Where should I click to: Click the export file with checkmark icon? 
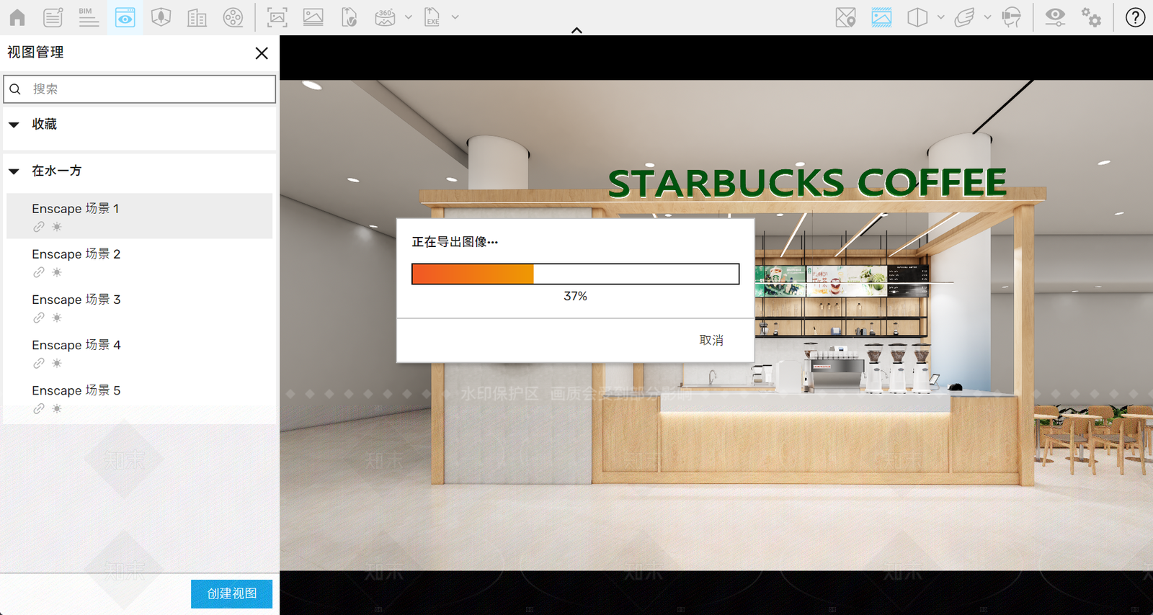pos(349,17)
